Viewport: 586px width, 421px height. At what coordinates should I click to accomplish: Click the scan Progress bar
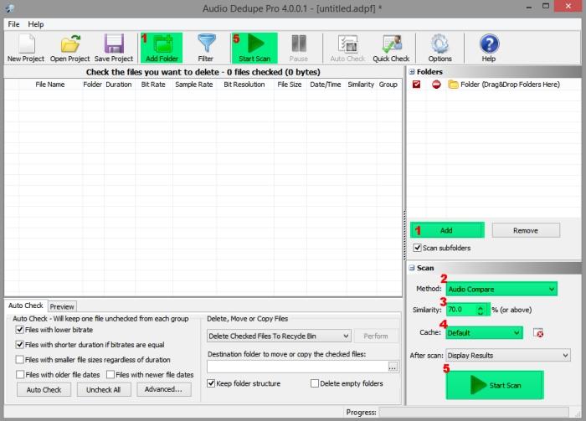(x=474, y=412)
